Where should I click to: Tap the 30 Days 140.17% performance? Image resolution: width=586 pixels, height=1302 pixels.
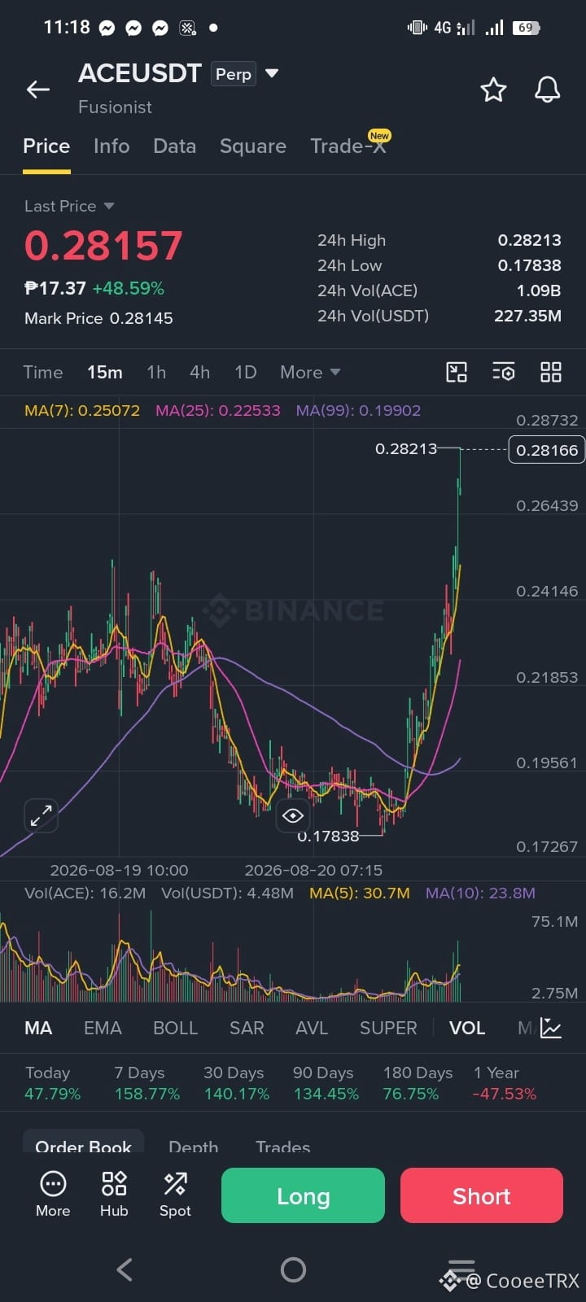tap(236, 1083)
